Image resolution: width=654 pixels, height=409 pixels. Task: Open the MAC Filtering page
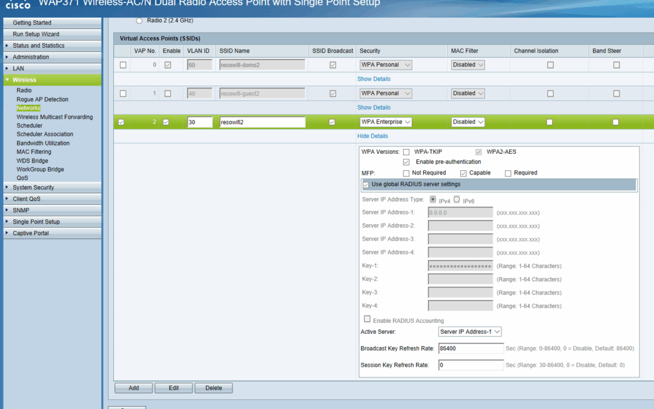[34, 151]
